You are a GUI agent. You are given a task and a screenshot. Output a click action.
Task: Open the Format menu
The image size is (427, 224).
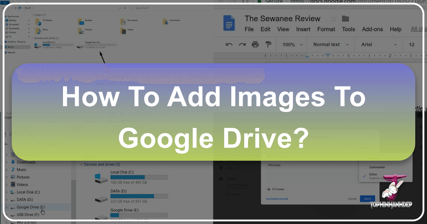point(326,29)
